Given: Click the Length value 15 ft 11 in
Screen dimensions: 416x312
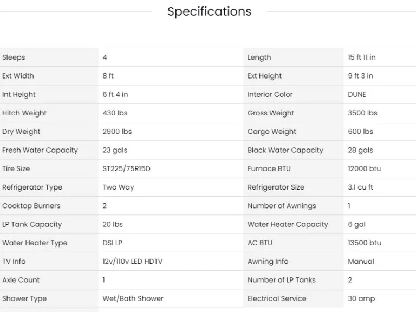Looking at the screenshot, I should pyautogui.click(x=361, y=57).
